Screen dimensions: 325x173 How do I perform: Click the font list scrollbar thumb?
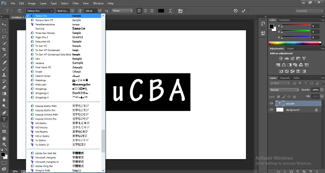tap(103, 141)
